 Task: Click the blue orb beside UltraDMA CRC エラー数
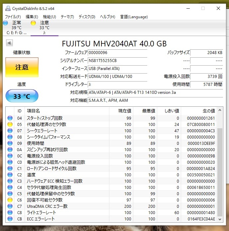tap(10, 206)
